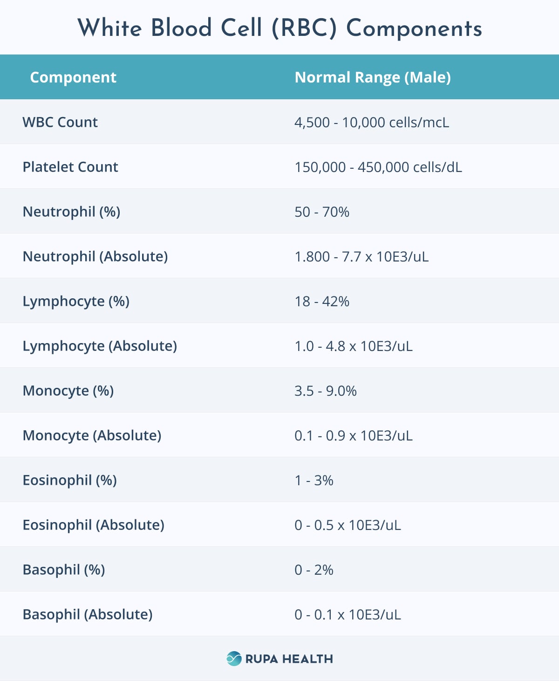
Task: Select the Normal Range (Male) header
Action: [373, 77]
